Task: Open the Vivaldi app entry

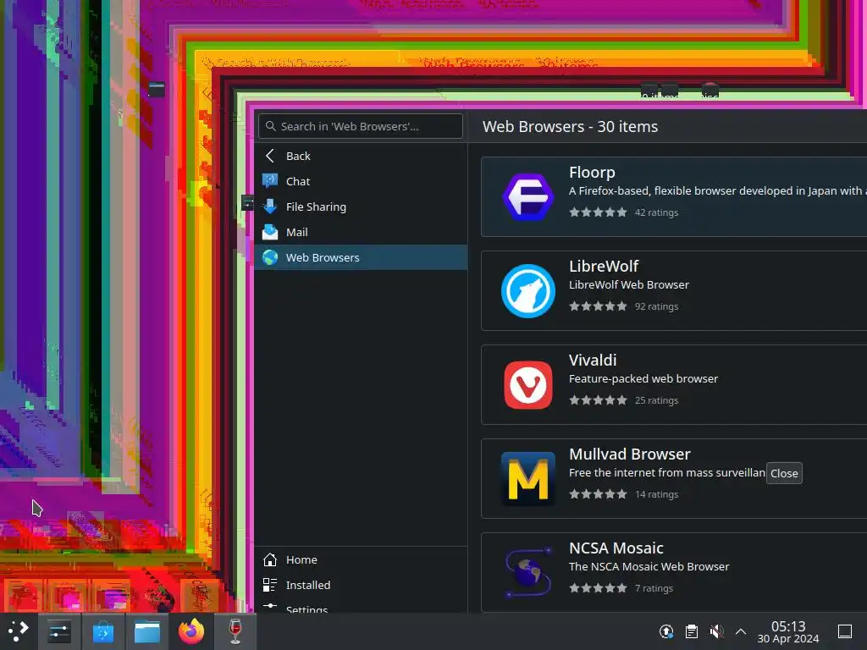Action: (x=674, y=385)
